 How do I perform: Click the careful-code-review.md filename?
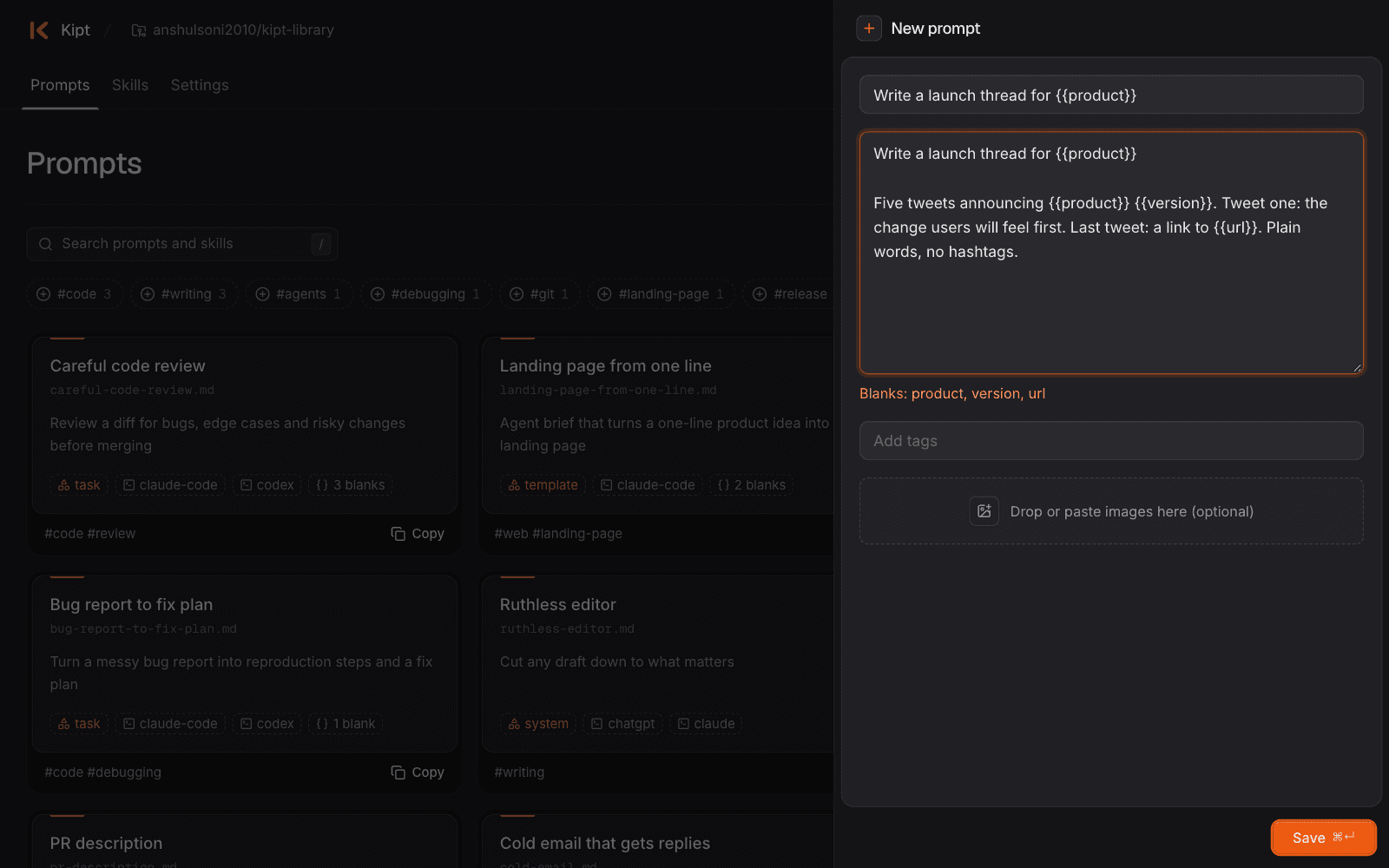(x=132, y=391)
